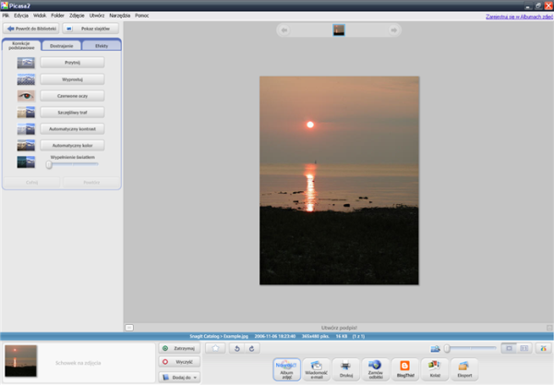Click the main sunset photo
Viewport: 554px width, 385px height.
[x=339, y=180]
